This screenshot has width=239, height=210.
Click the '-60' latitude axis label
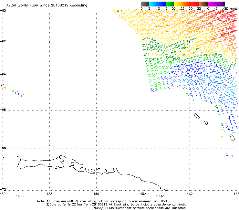coord(3,11)
